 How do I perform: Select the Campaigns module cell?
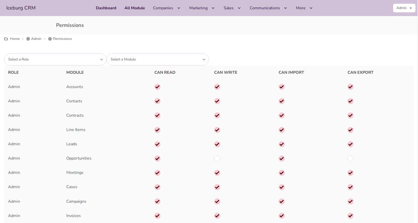(76, 201)
